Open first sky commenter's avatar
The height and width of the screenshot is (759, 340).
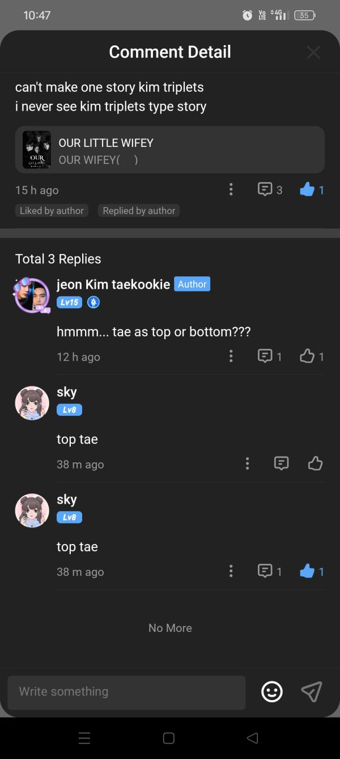pyautogui.click(x=32, y=403)
